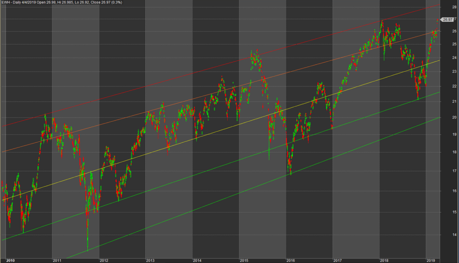Viewport: 459px width, 263px height.
Task: Click the 2011 year label on time axis
Action: coord(57,260)
